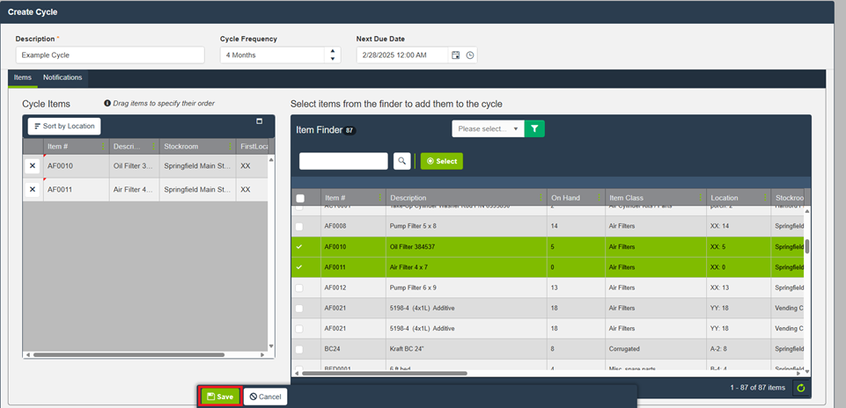Click the magnifier search icon in Item Finder
The width and height of the screenshot is (846, 408).
(x=401, y=161)
